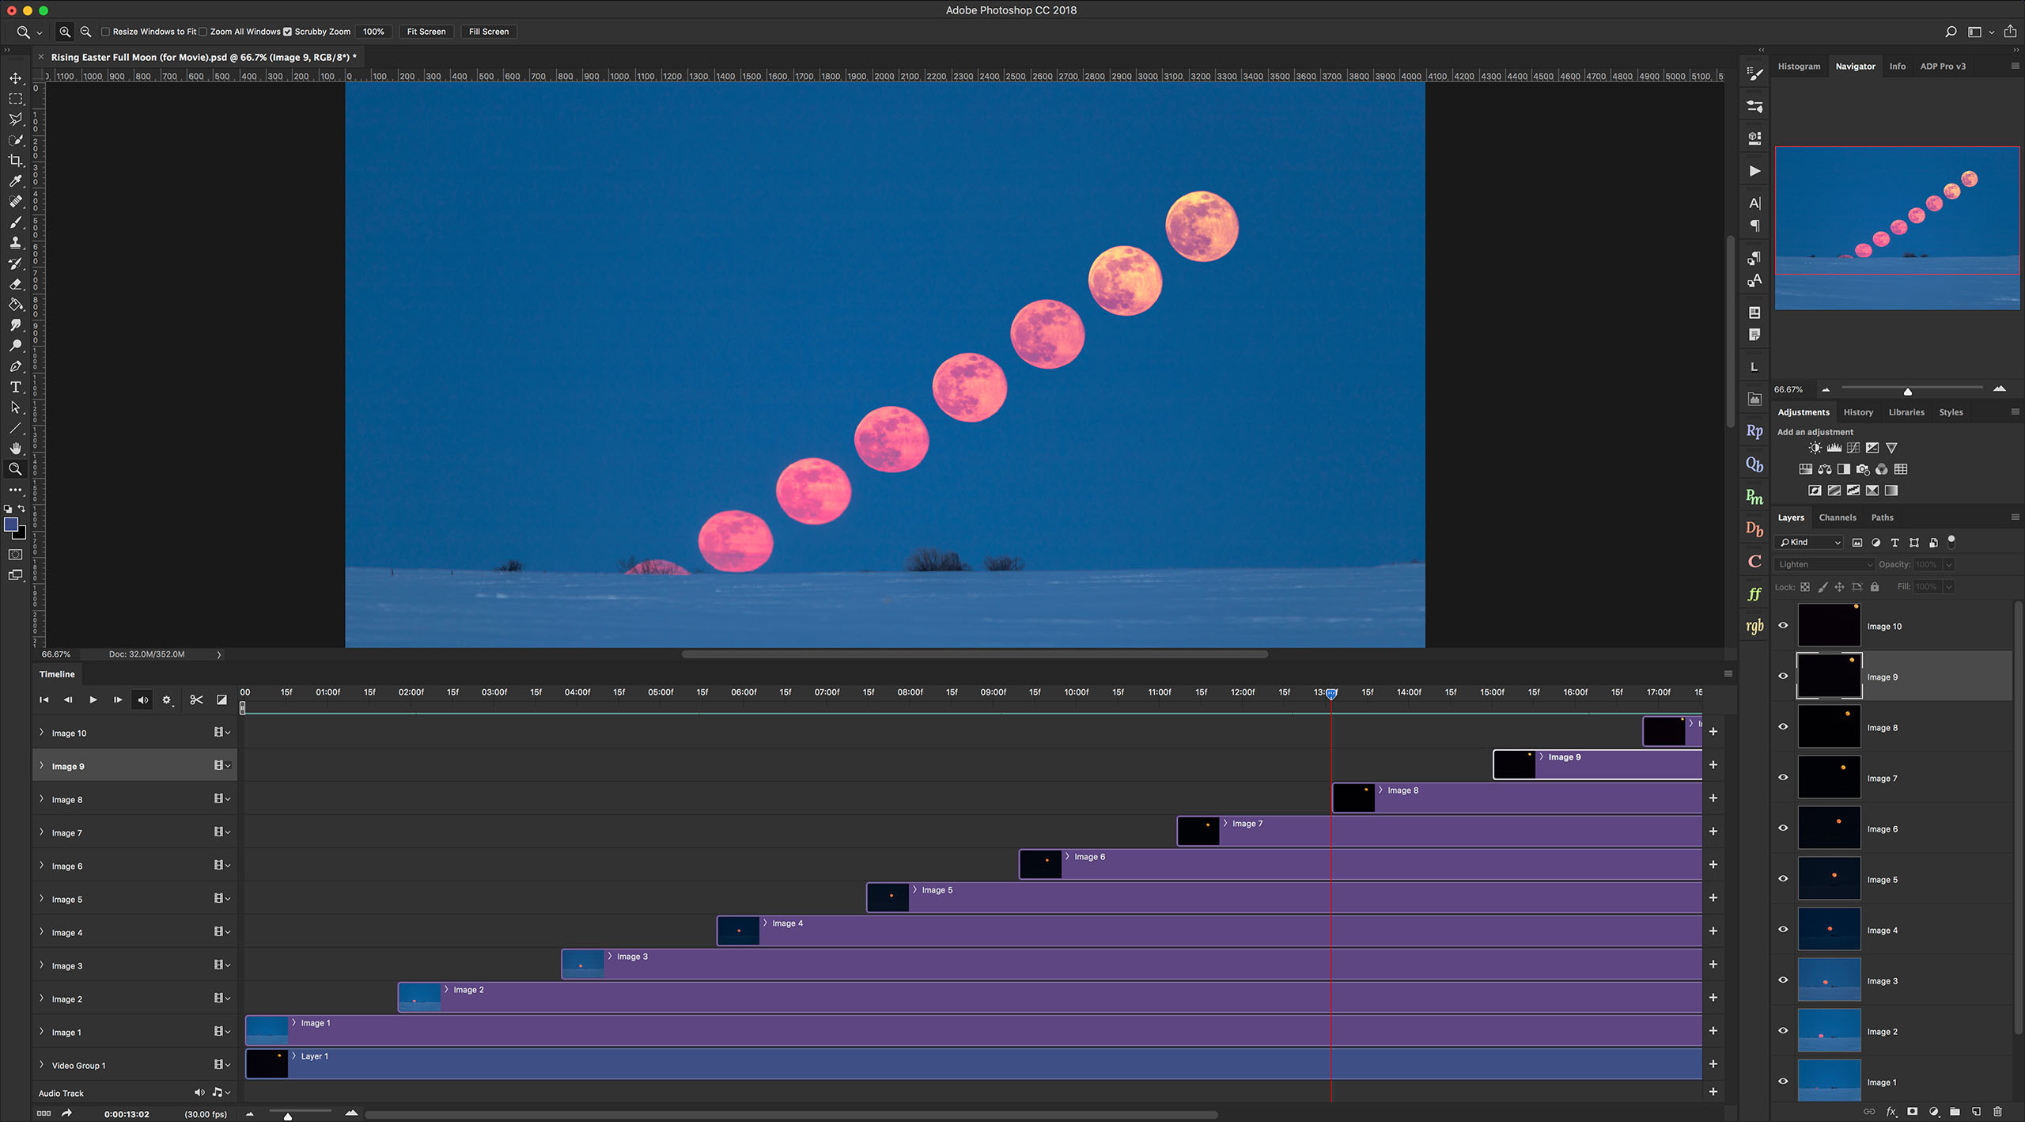Image resolution: width=2025 pixels, height=1122 pixels.
Task: Click the Fit Screen button
Action: point(426,32)
